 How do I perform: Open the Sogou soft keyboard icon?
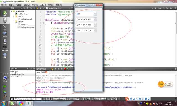point(140,99)
